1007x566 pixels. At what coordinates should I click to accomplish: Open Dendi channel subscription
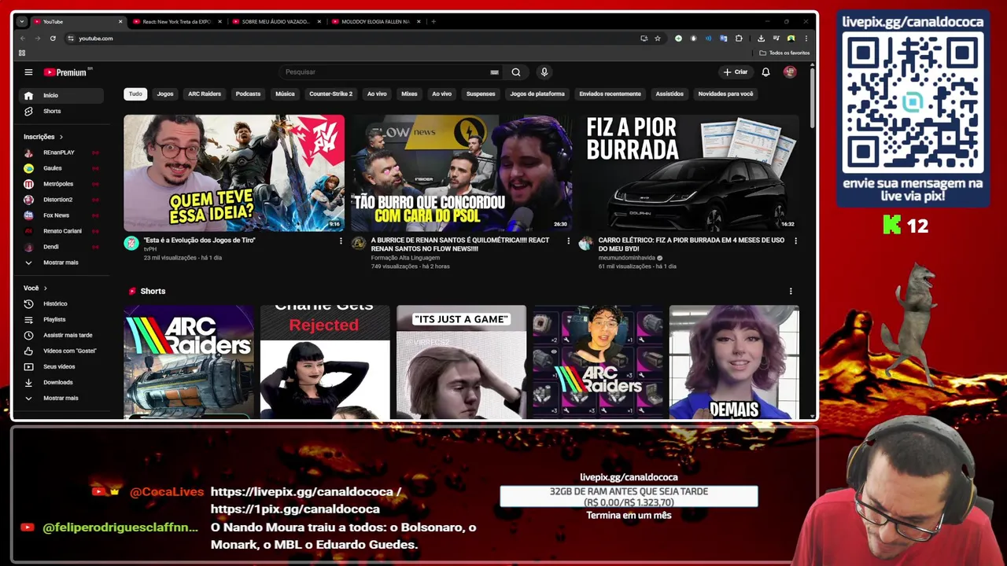(61, 247)
